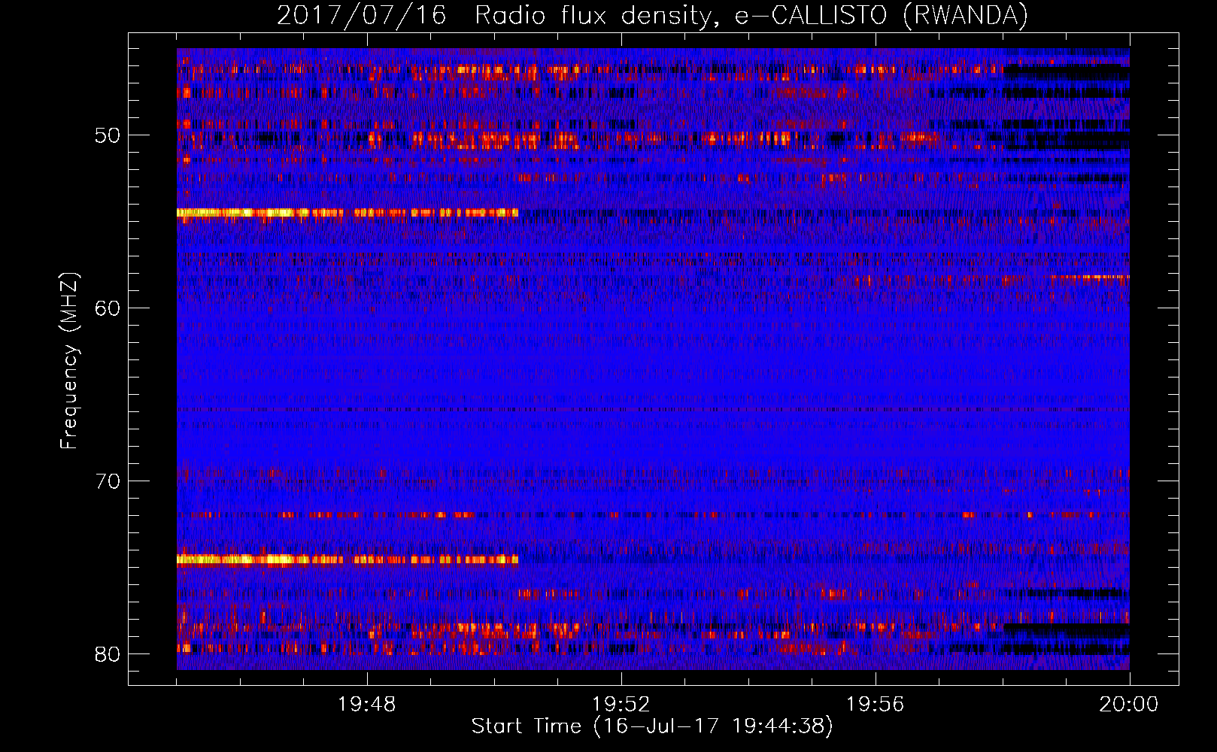The image size is (1217, 752).
Task: Click the Frequency (MHZ) axis label
Action: coord(69,360)
